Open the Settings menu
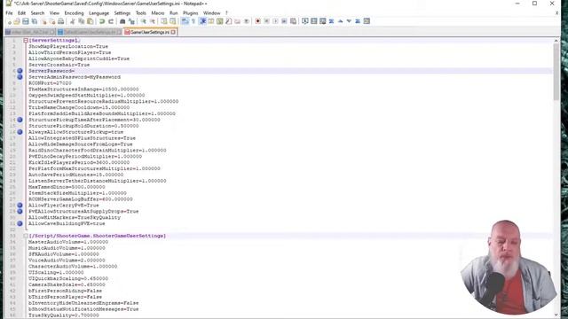Screen dimensions: 568x319 point(122,13)
